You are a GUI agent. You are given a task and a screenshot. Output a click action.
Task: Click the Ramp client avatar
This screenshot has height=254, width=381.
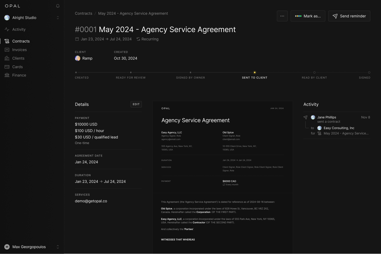click(78, 58)
